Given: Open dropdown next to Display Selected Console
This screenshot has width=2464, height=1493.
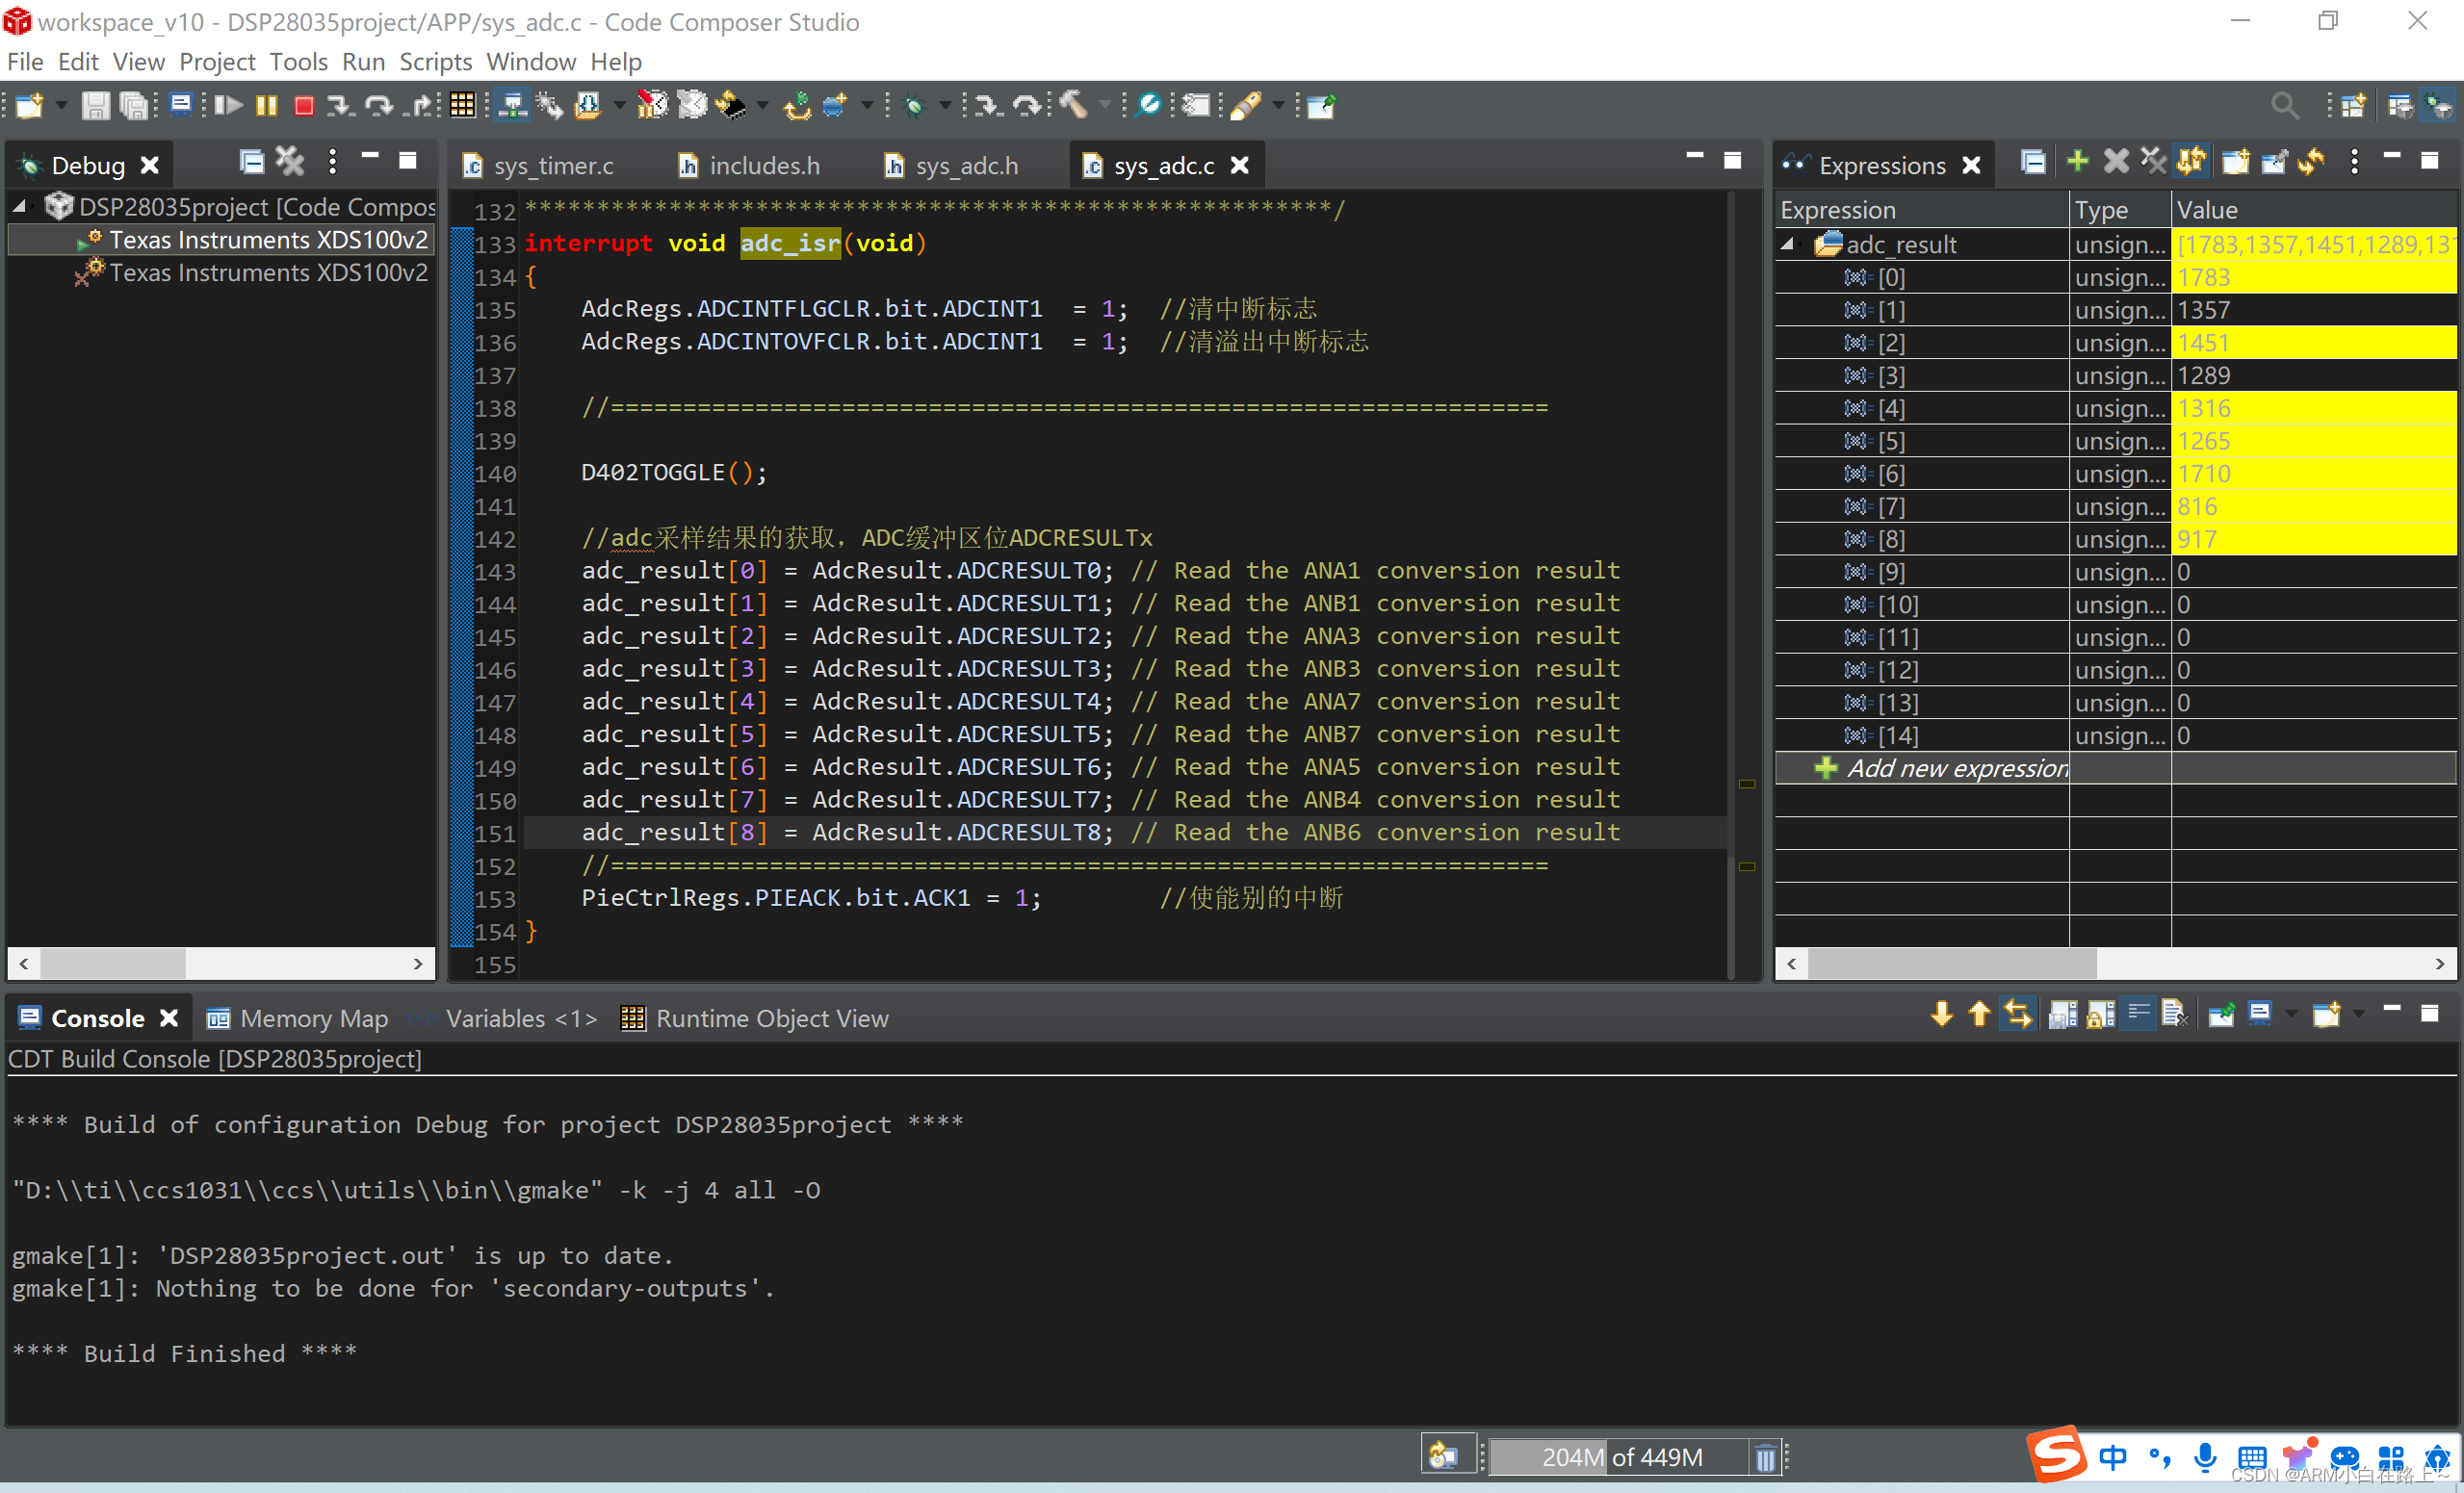Looking at the screenshot, I should point(2290,1015).
